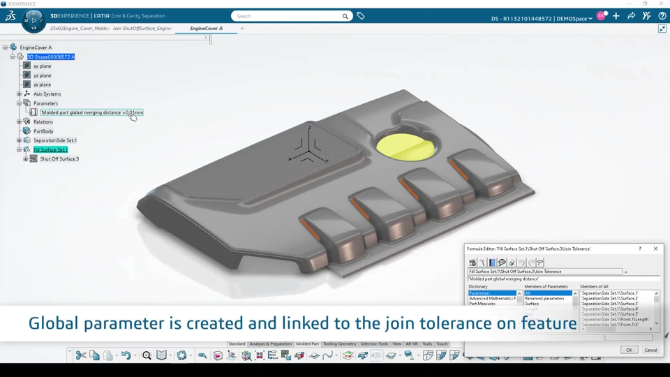
Task: Click the first toolbar icon in Formula Editor
Action: point(472,263)
